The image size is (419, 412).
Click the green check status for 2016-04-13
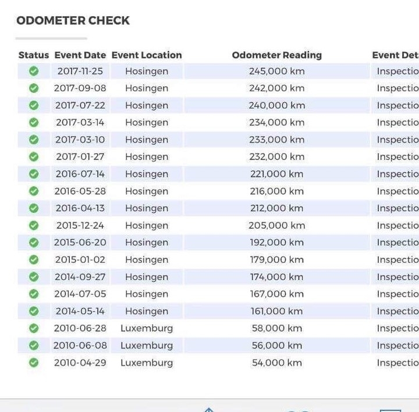(34, 208)
